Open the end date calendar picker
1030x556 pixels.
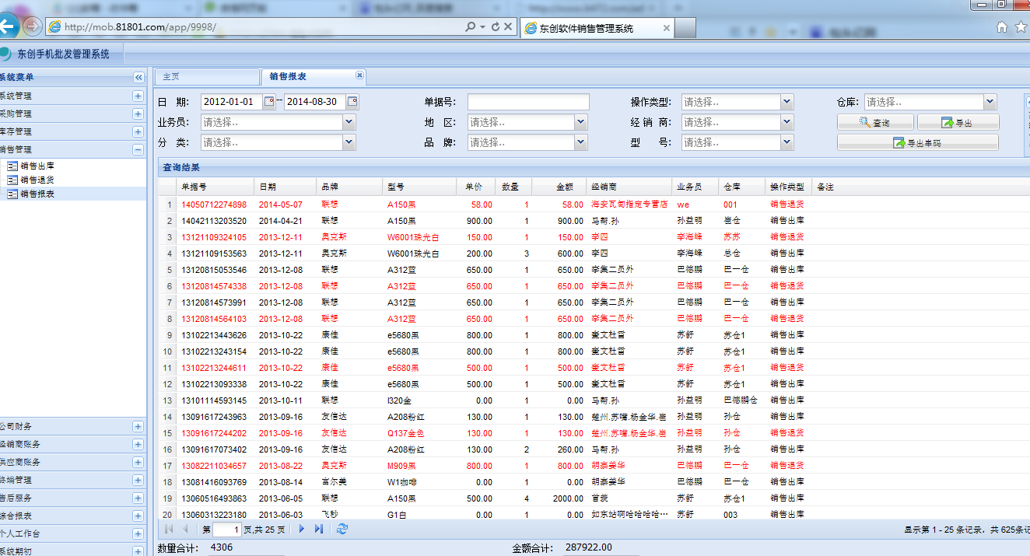click(352, 102)
